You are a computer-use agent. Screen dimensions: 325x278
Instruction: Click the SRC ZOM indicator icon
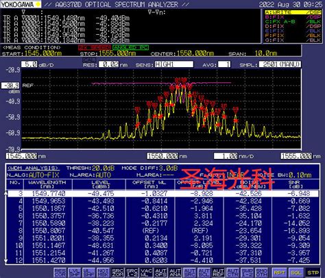(x=118, y=273)
